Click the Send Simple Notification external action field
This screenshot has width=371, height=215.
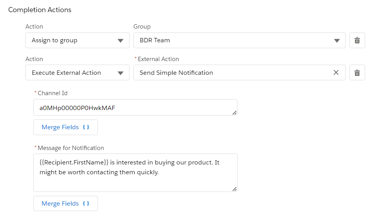[240, 72]
